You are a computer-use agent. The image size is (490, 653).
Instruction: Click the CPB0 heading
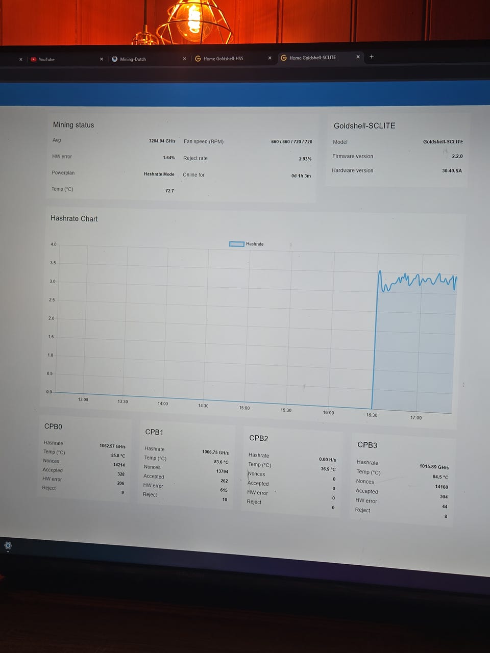(x=53, y=426)
